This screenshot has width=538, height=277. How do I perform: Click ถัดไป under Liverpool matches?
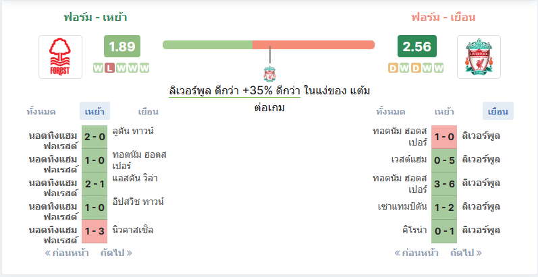click(466, 253)
